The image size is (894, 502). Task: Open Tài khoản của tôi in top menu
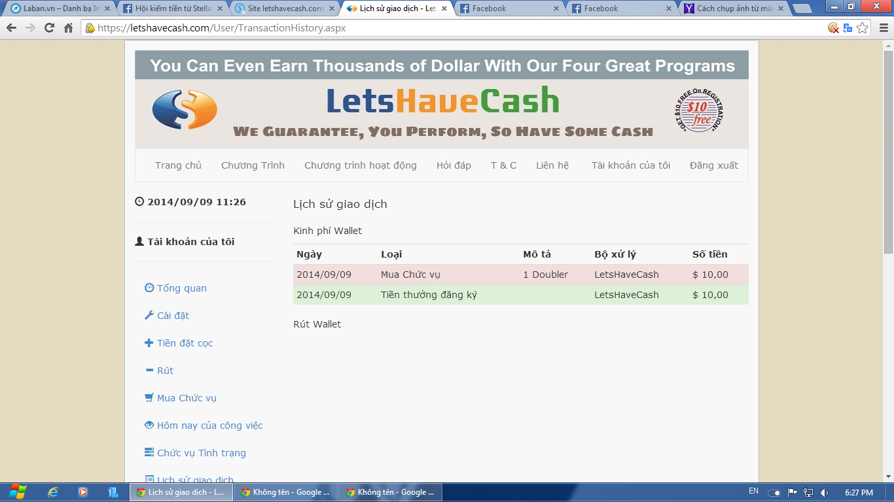[631, 165]
